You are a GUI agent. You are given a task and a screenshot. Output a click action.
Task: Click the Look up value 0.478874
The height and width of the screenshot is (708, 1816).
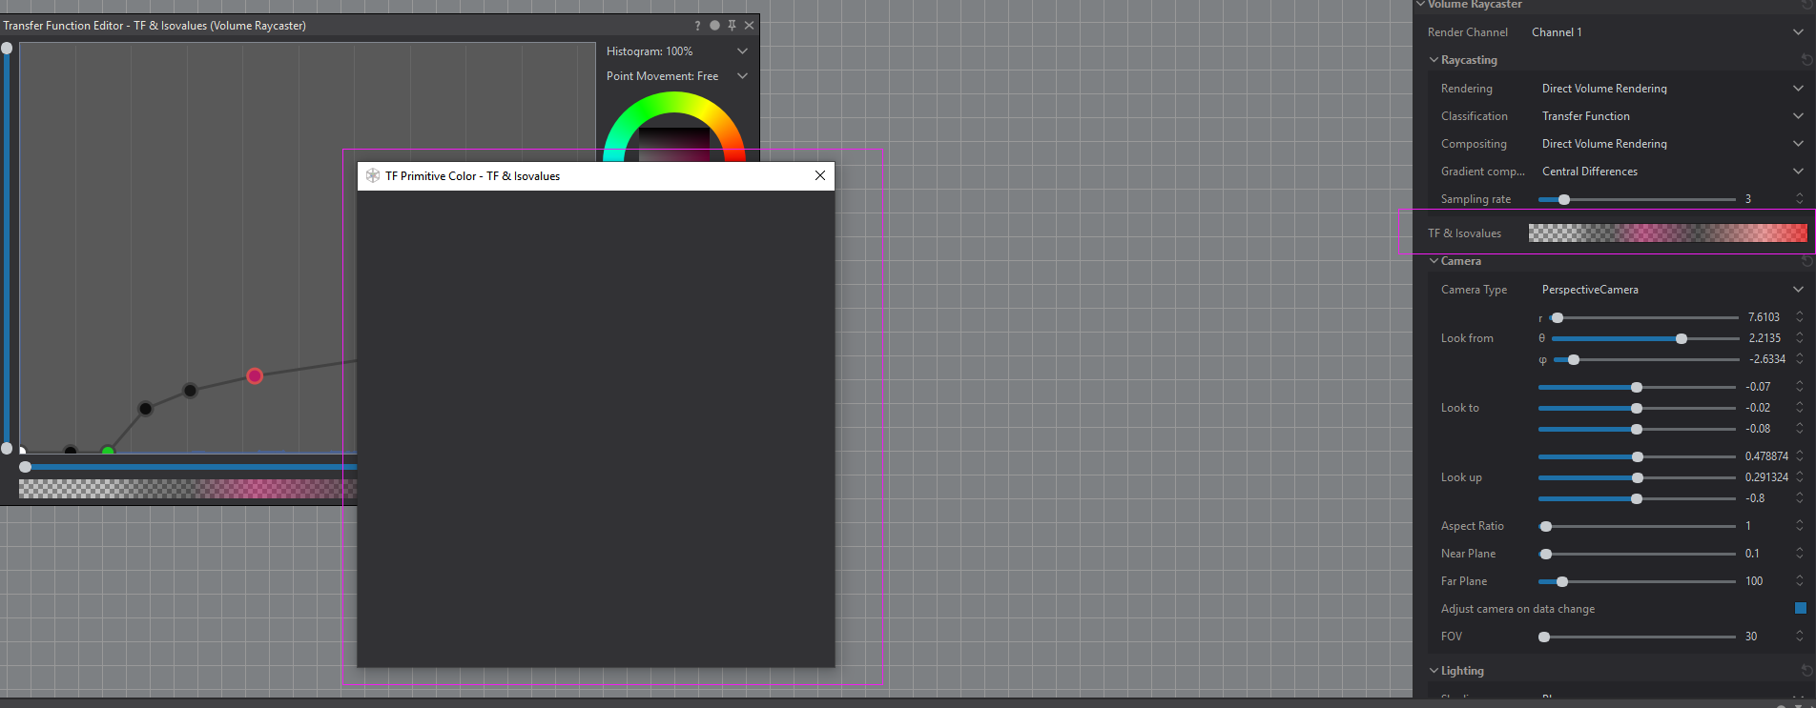1766,456
